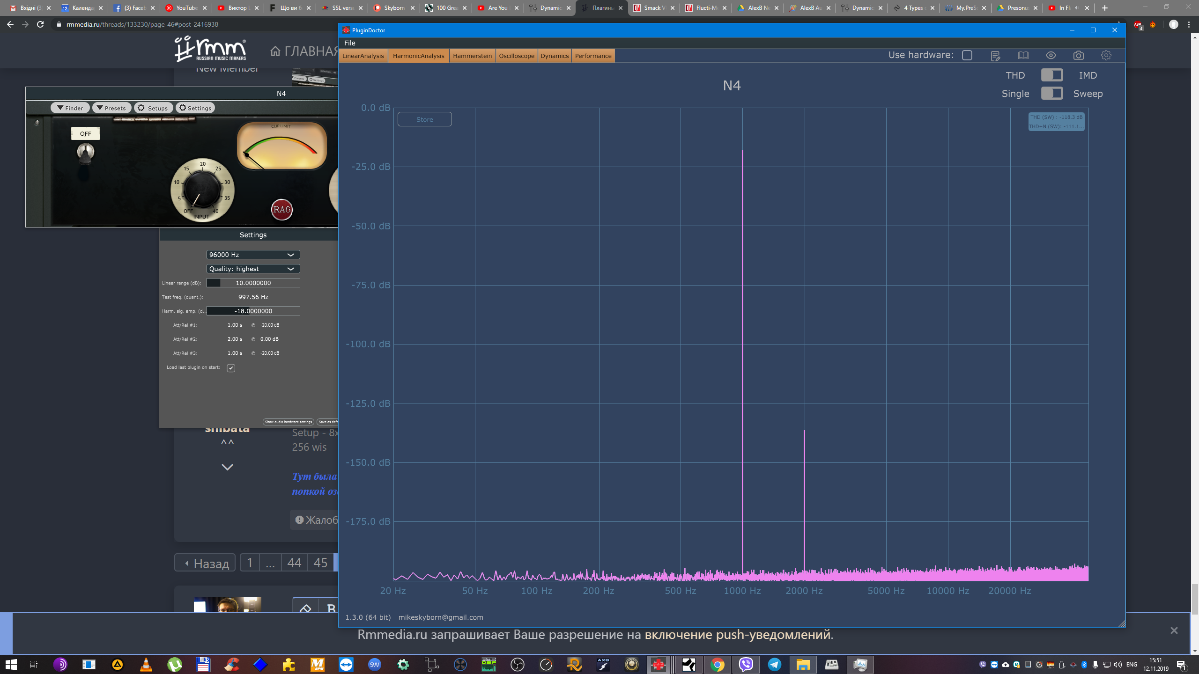Open Chrome three-dot menu
The image size is (1199, 674).
(1189, 24)
